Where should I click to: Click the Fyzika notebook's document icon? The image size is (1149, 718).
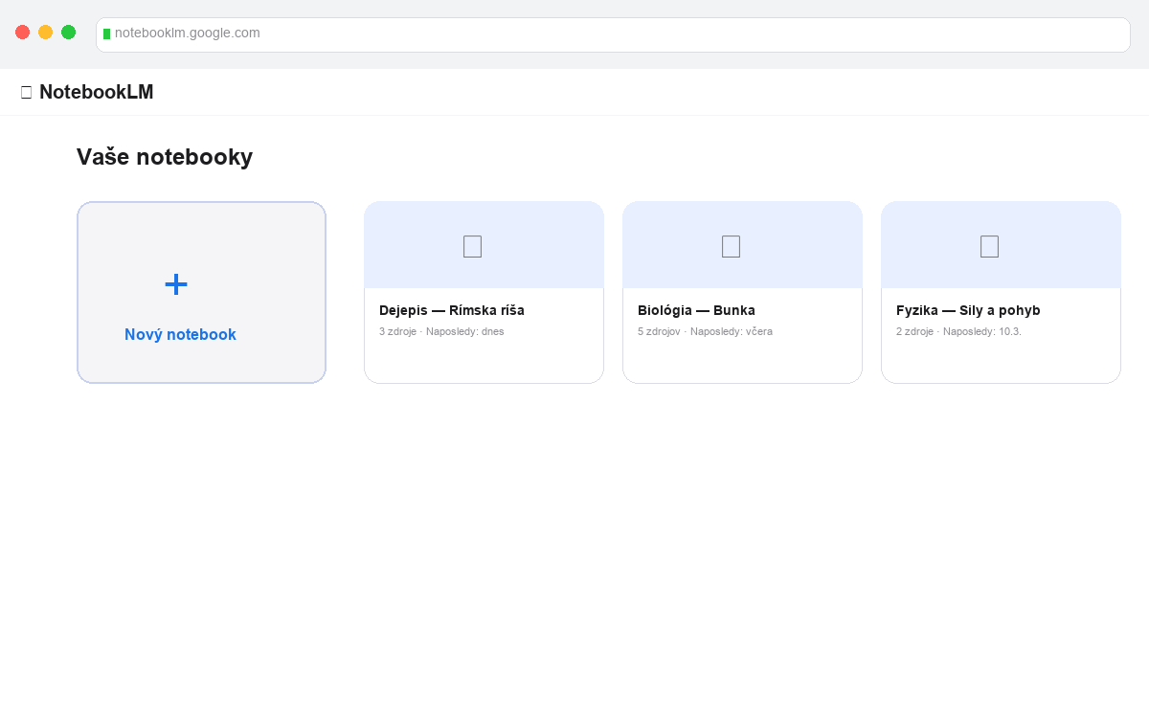point(989,246)
